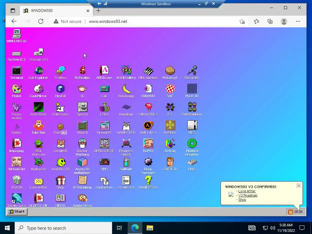Image resolution: width=312 pixels, height=234 pixels.
Task: Open File Explorer from the taskbar
Action: pos(150,228)
